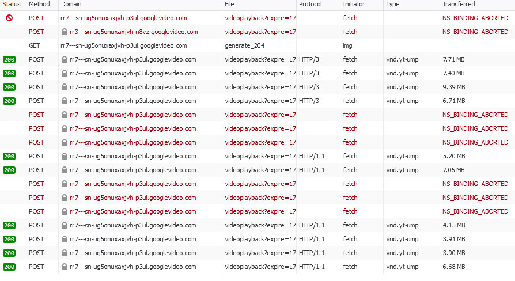Click the img initiator cell
Image resolution: width=515 pixels, height=281 pixels.
click(347, 45)
